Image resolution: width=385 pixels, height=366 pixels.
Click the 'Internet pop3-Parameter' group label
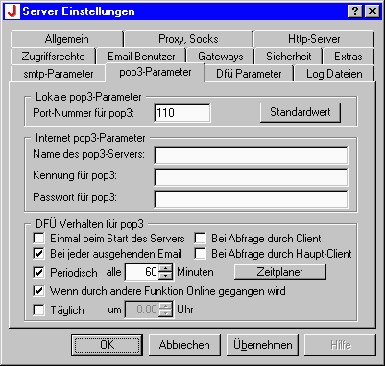90,138
